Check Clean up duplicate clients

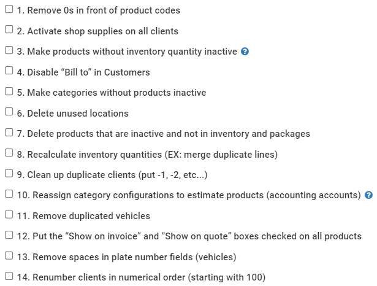(x=9, y=174)
